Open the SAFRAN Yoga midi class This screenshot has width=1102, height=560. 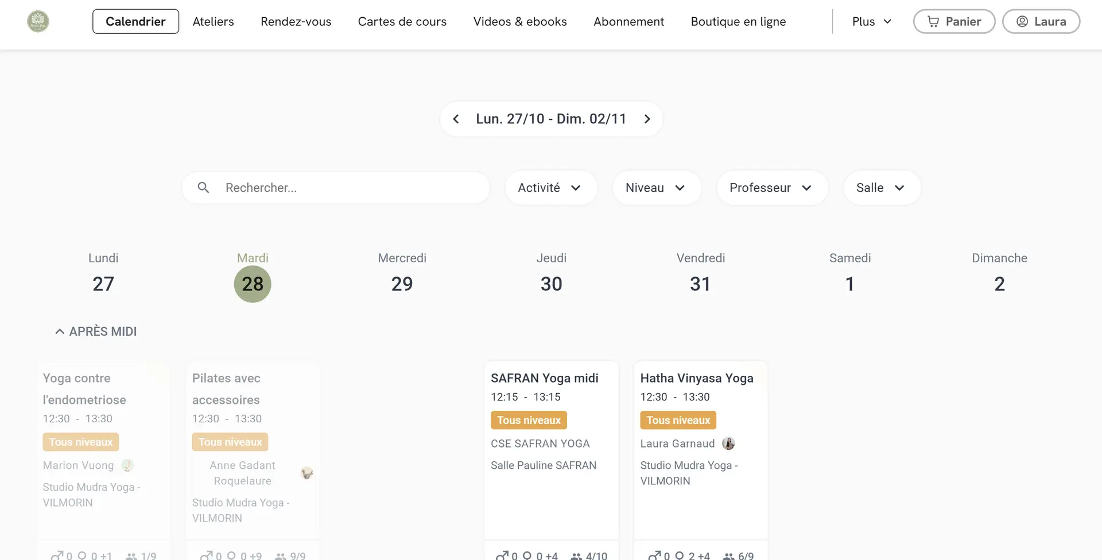(x=544, y=378)
